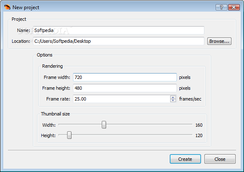Dismiss the dialog with the Close button
The width and height of the screenshot is (244, 172).
[x=220, y=159]
